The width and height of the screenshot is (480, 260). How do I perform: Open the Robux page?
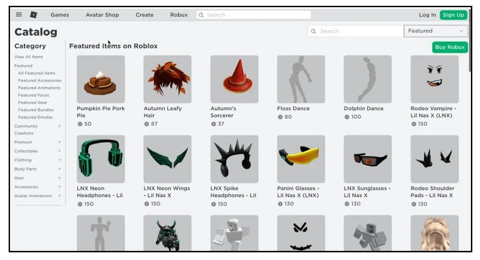pos(179,15)
